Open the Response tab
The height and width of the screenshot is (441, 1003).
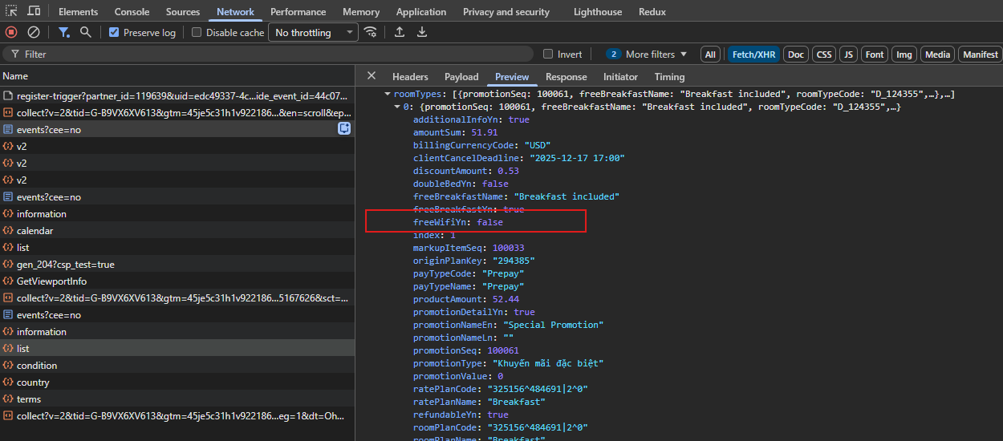tap(566, 77)
